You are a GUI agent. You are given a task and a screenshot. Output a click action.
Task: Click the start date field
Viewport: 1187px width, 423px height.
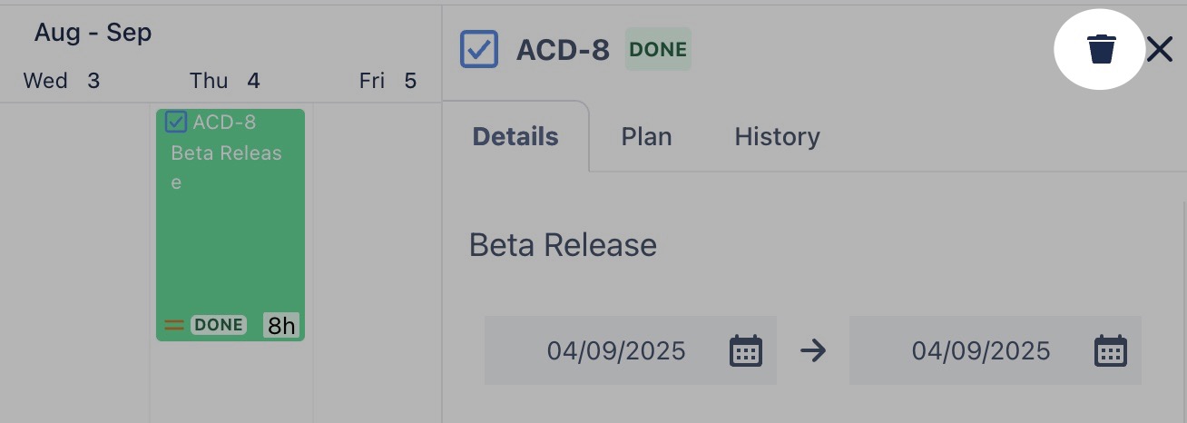tap(615, 350)
